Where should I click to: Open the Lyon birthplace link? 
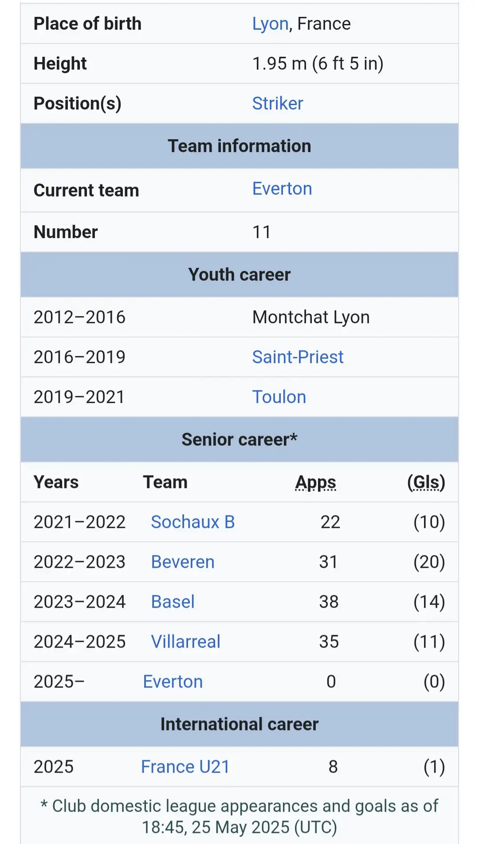(270, 24)
